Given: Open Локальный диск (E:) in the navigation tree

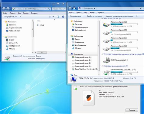Looking at the screenshot, I should [x=82, y=63].
